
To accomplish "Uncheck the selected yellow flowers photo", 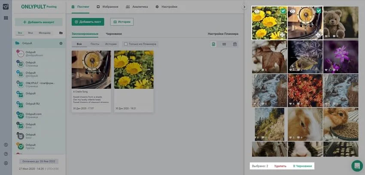I will pyautogui.click(x=283, y=11).
